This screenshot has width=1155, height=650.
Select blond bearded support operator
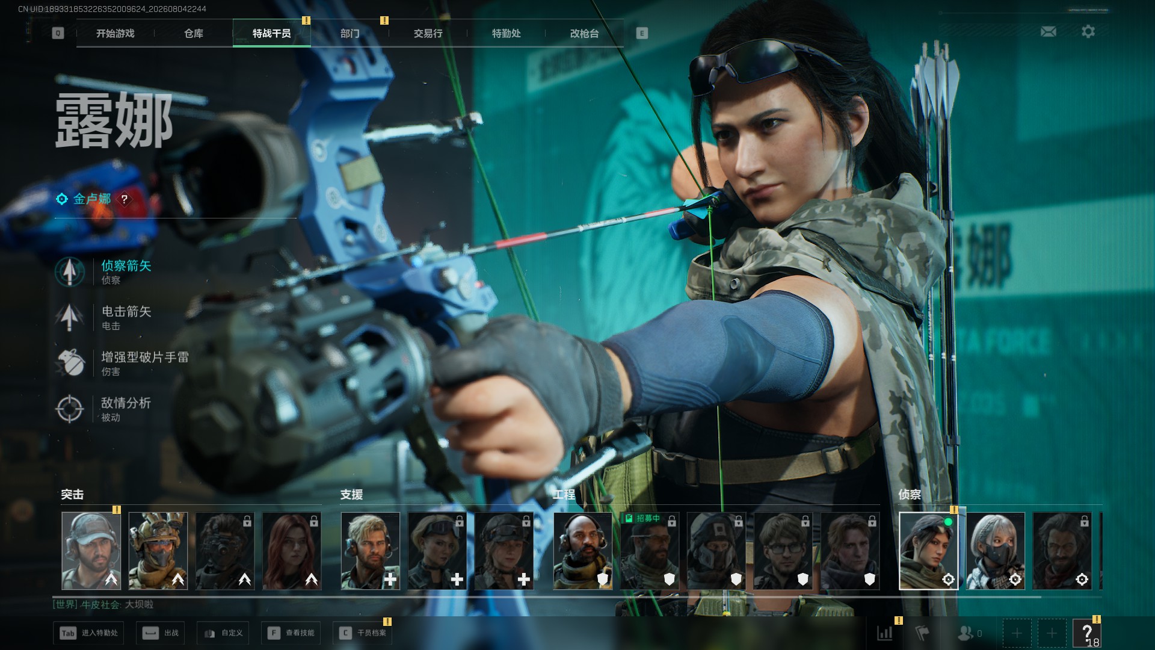[x=371, y=551]
